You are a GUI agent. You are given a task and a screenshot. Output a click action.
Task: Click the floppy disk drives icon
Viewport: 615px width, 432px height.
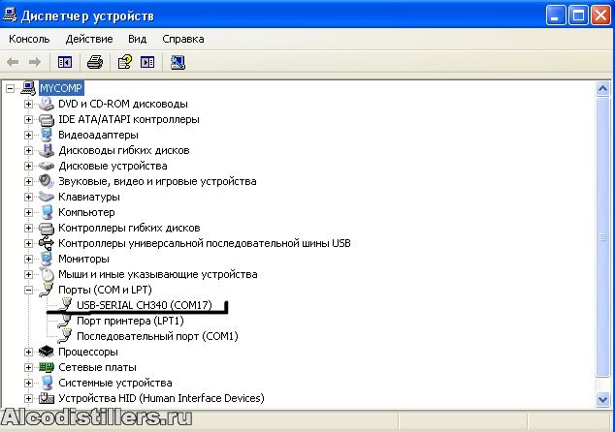point(47,150)
